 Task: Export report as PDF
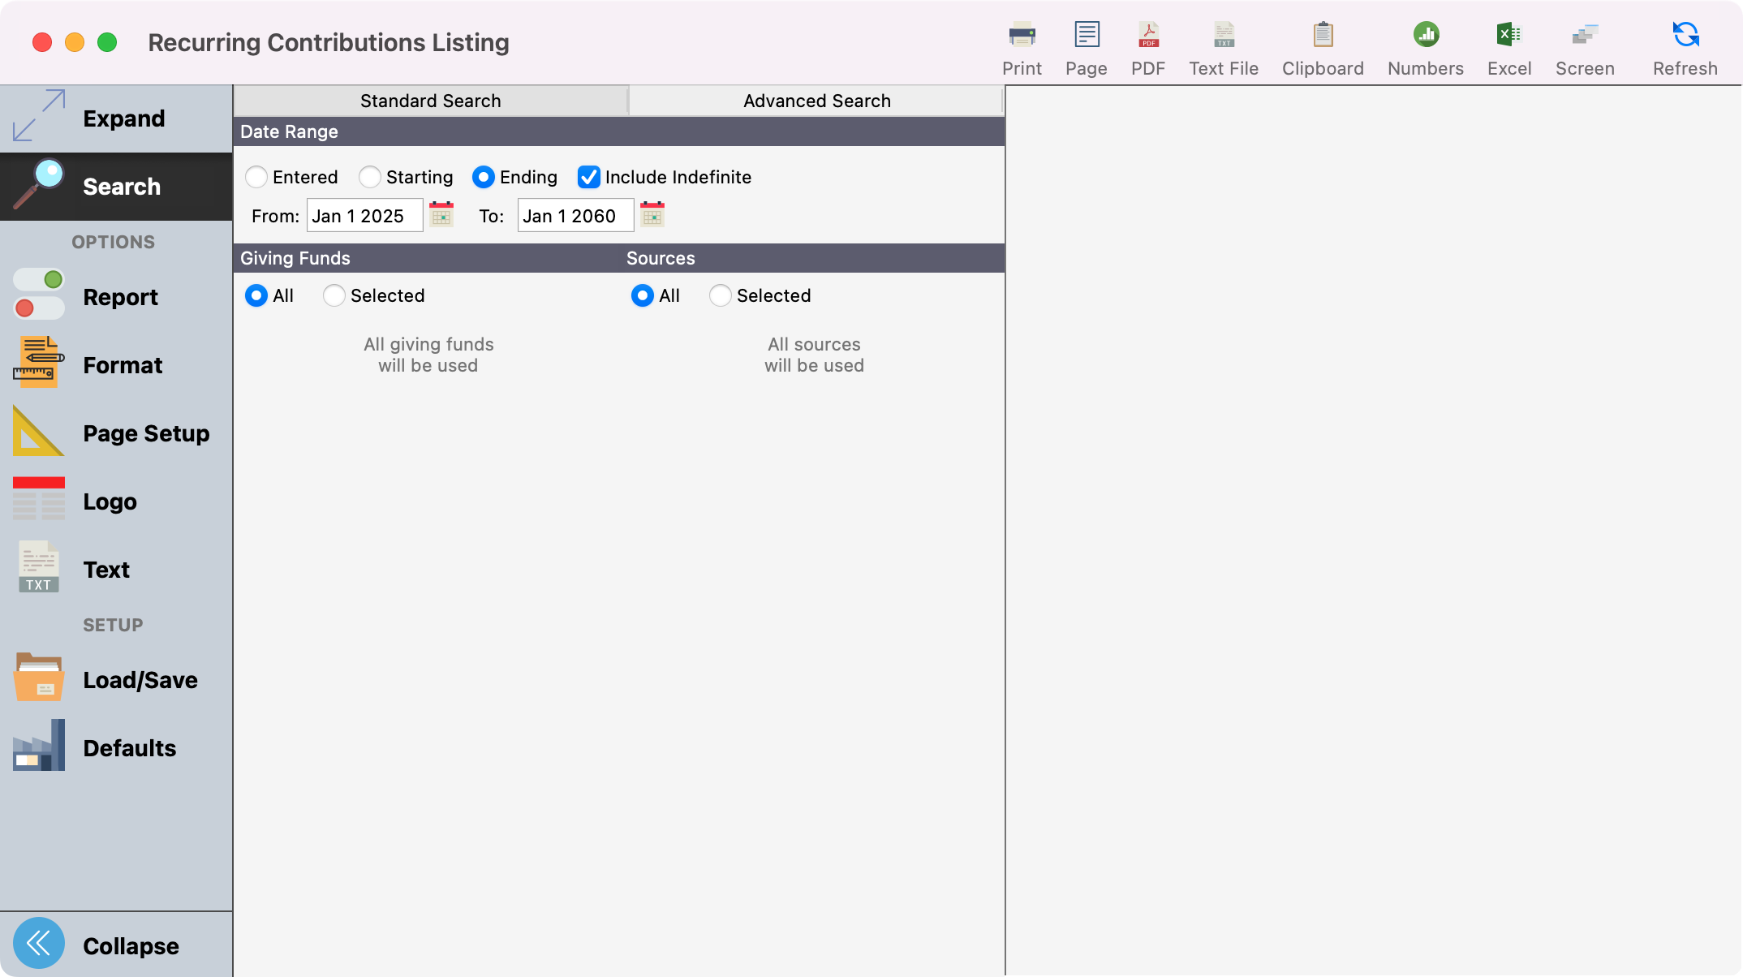tap(1148, 46)
